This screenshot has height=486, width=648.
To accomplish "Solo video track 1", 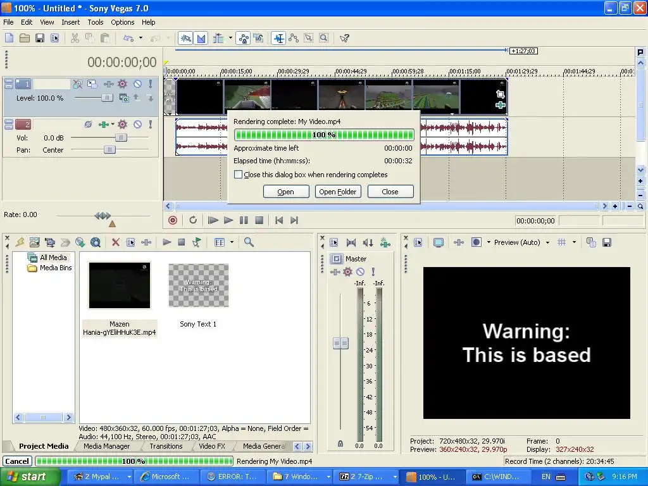I will (151, 84).
